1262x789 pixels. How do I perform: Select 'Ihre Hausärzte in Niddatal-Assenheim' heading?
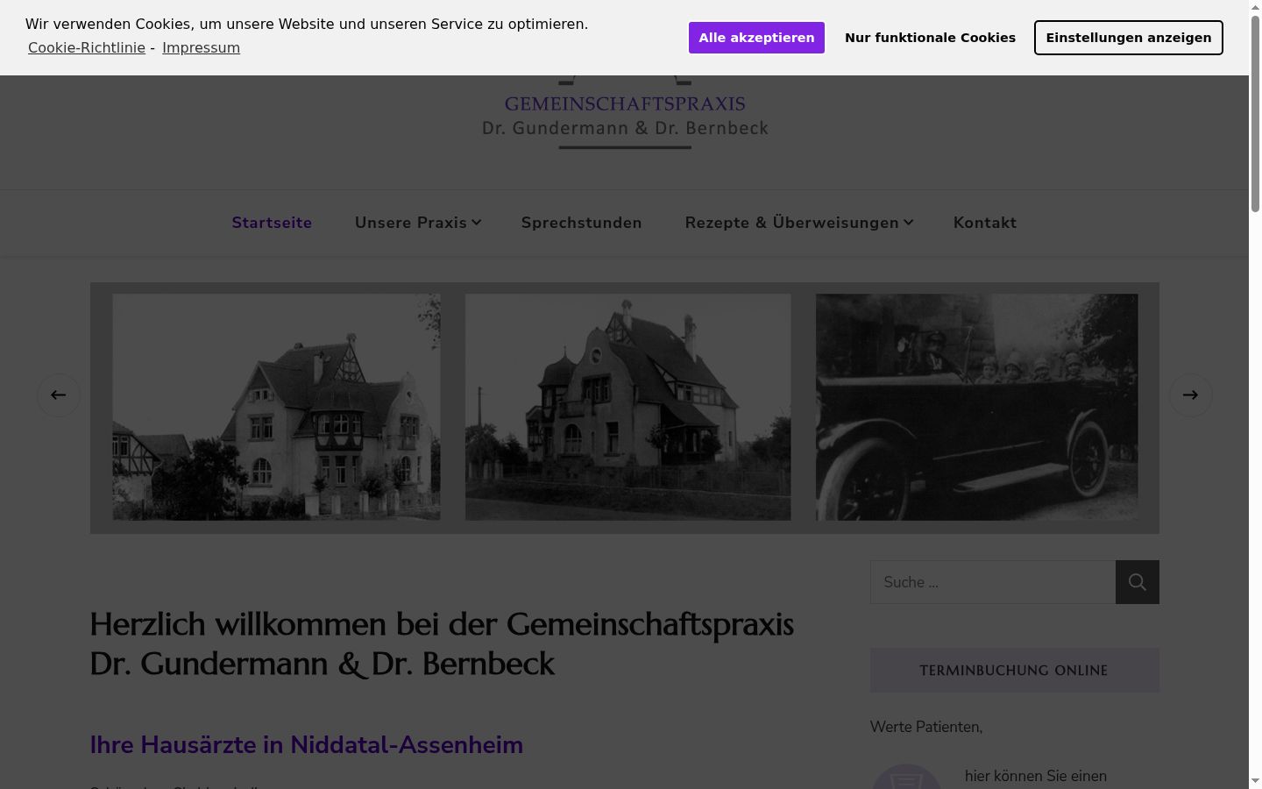point(307,745)
